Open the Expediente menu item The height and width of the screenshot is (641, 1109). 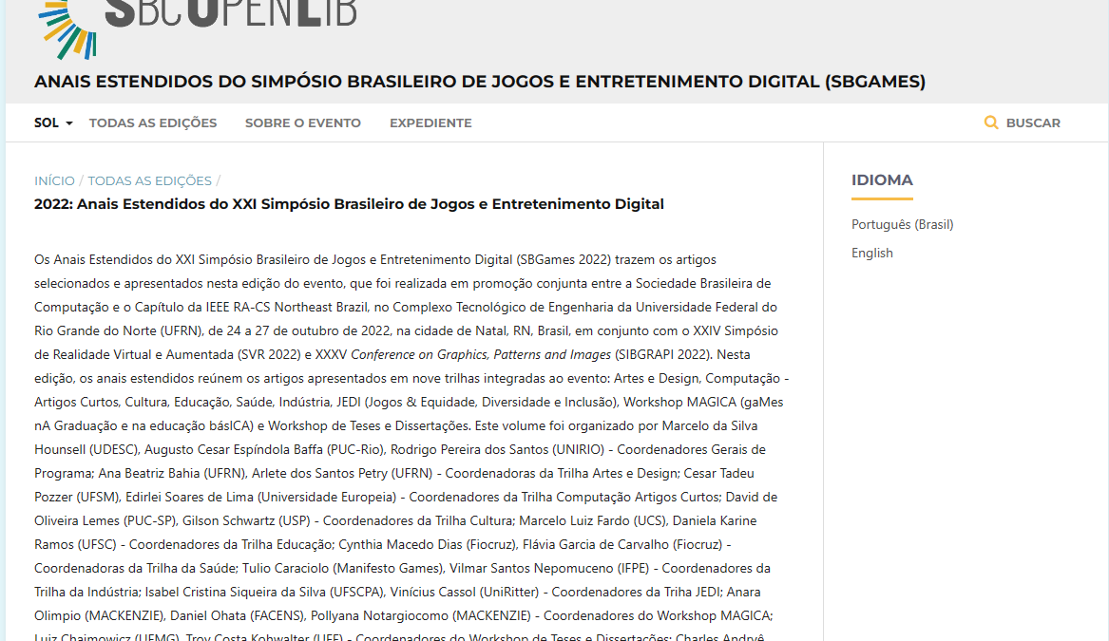click(430, 123)
